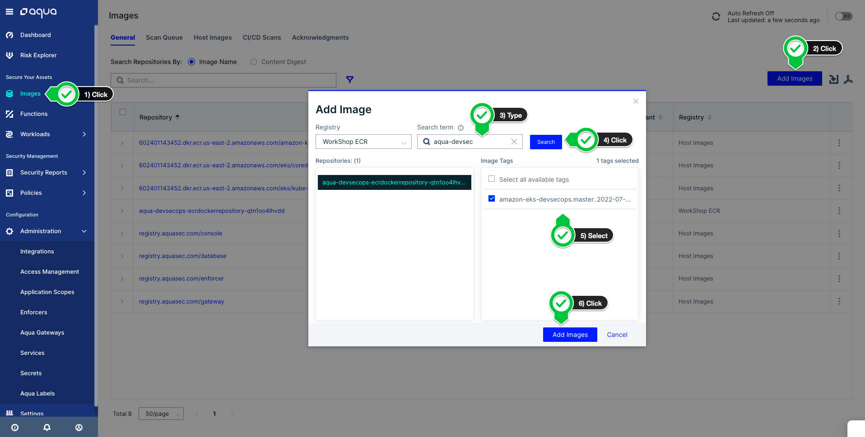Open Application Scopes page
Viewport: 865px width, 437px height.
tap(47, 292)
